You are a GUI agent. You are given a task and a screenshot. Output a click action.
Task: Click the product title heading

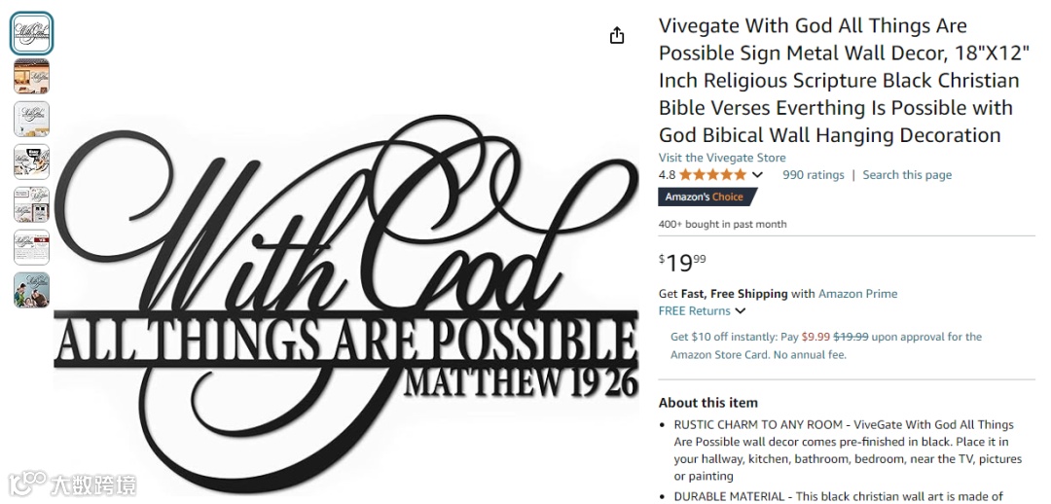click(839, 81)
